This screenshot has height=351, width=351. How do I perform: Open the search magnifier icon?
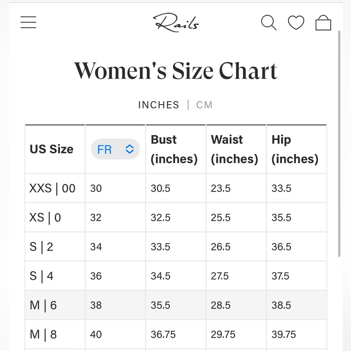tap(269, 22)
